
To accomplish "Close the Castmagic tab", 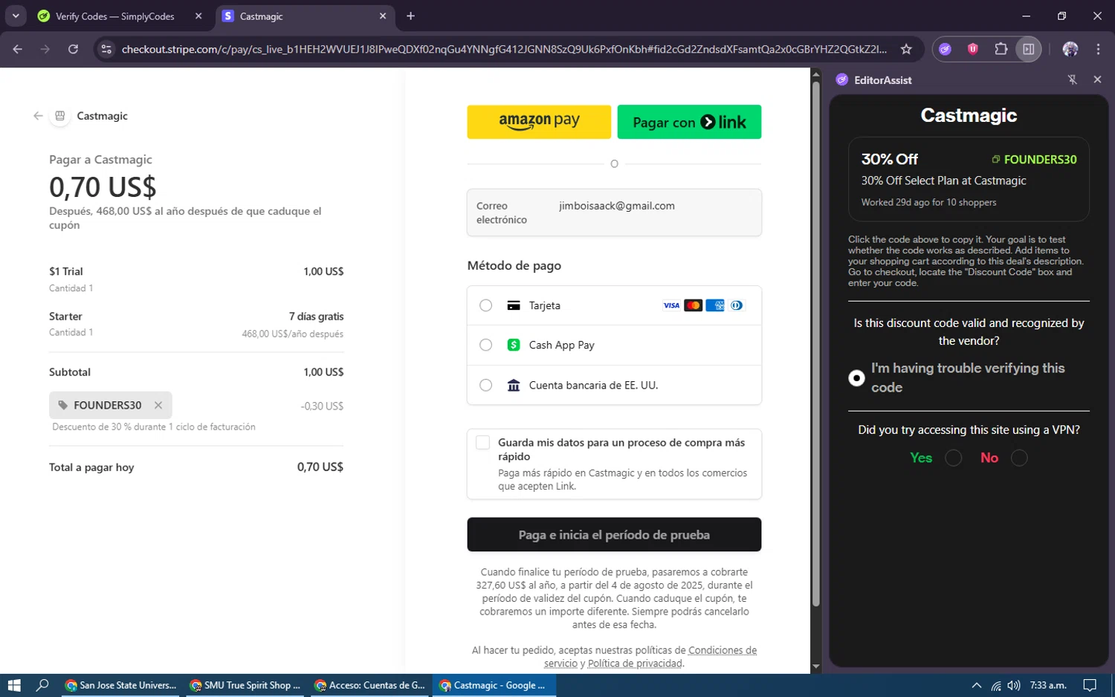I will 383,16.
